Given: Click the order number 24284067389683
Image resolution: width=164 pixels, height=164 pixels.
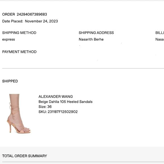Looking at the screenshot, I should [x=32, y=14].
